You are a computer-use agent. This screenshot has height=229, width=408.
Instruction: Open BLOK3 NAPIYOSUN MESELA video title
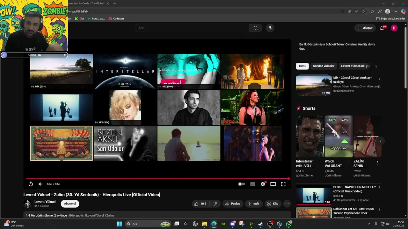354,189
